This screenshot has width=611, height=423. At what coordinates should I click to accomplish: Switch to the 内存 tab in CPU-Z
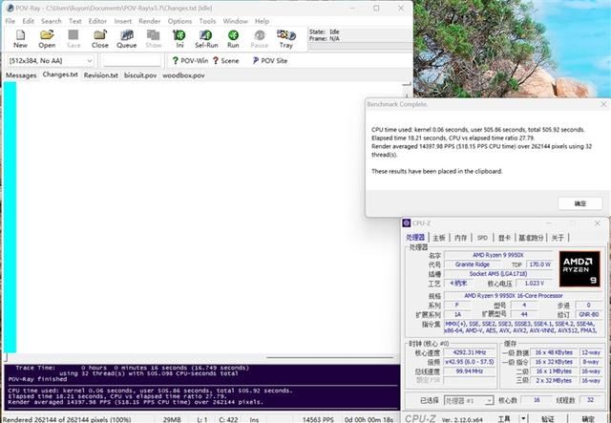[x=461, y=238]
